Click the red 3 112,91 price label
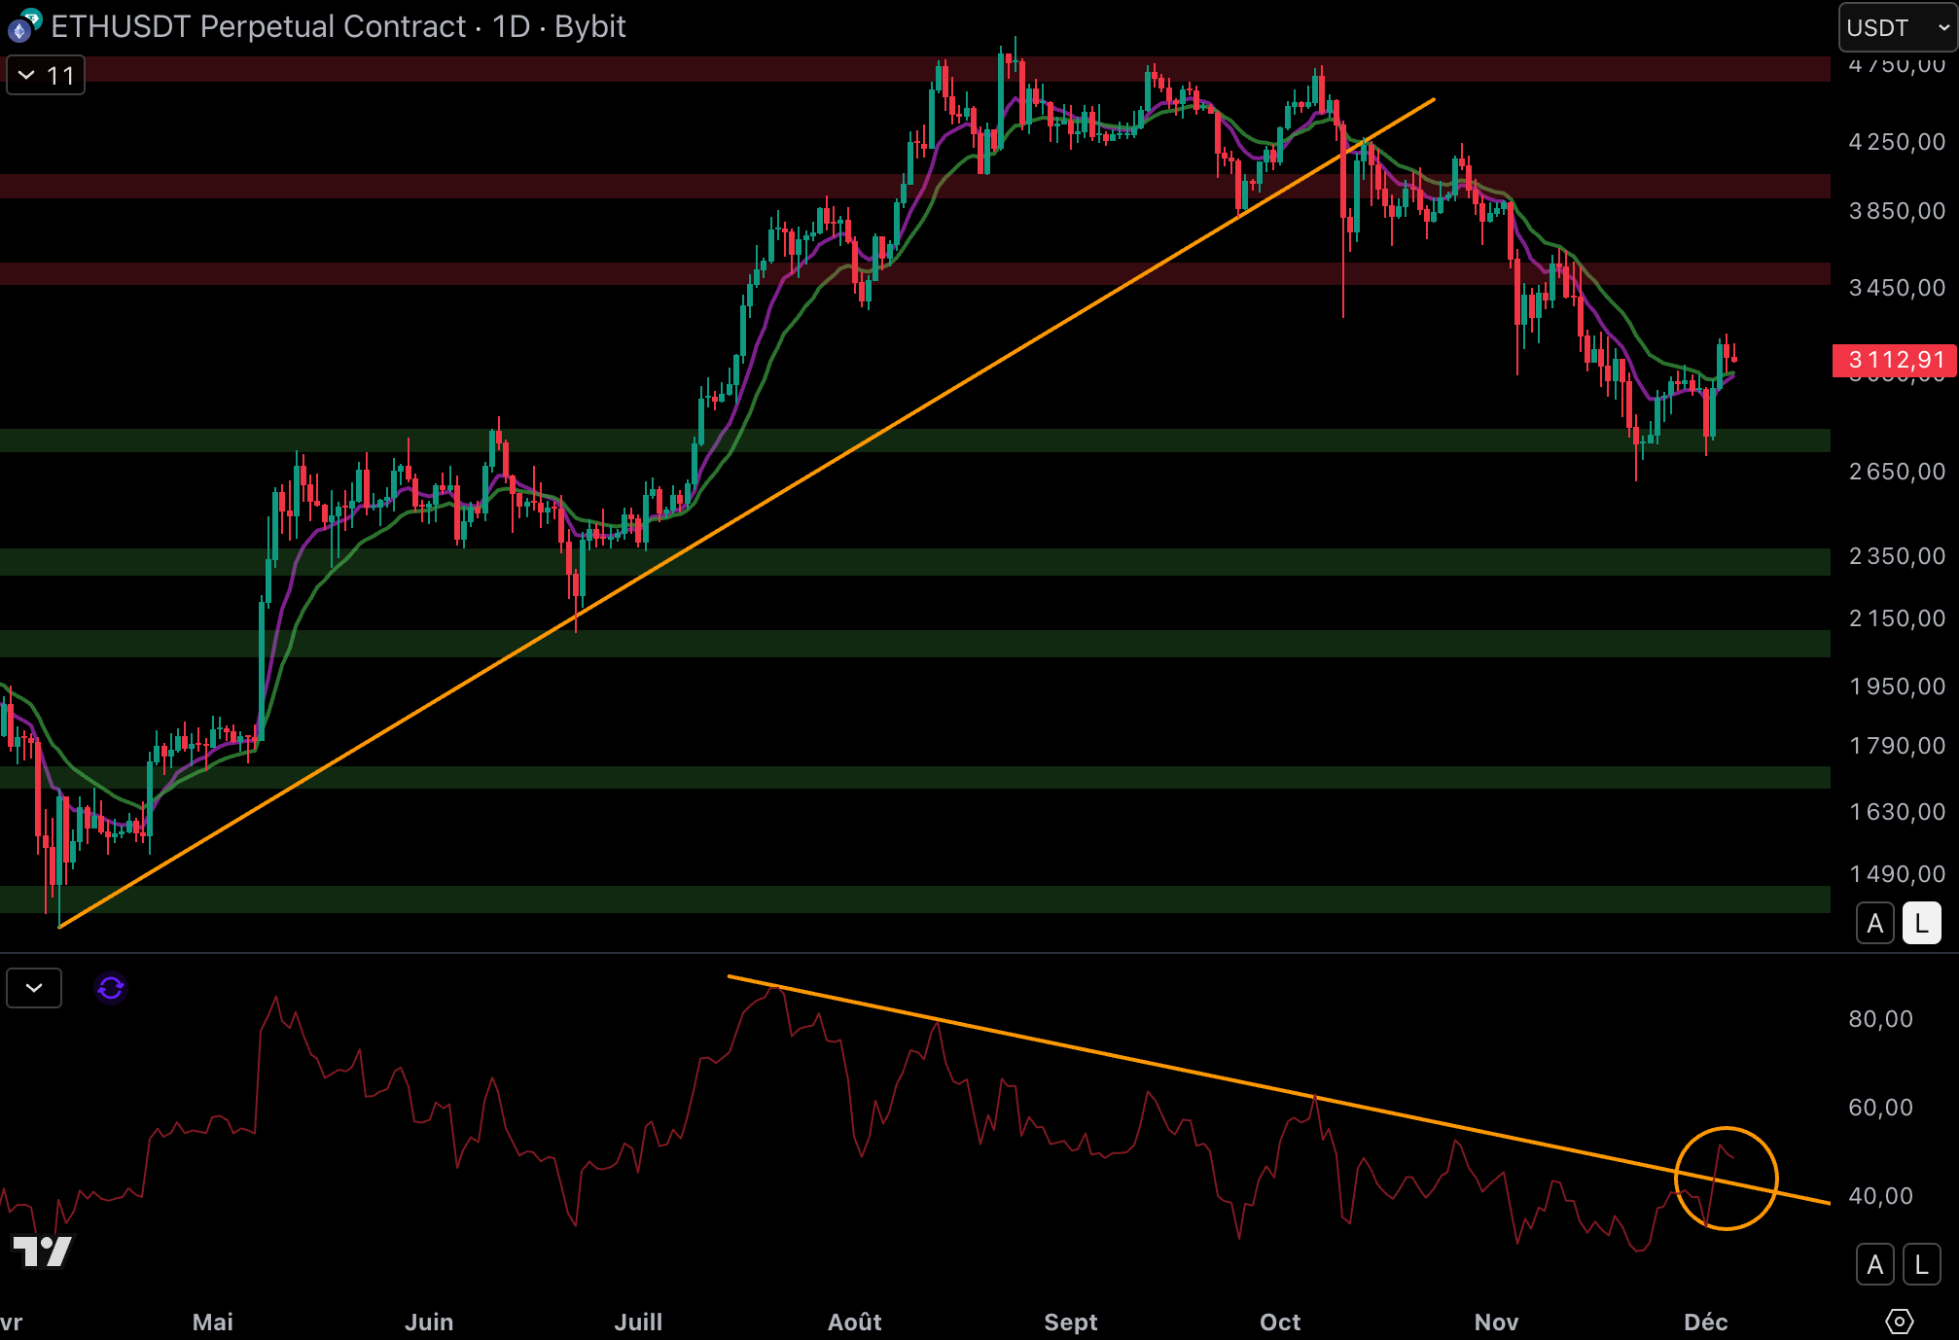 [1894, 361]
